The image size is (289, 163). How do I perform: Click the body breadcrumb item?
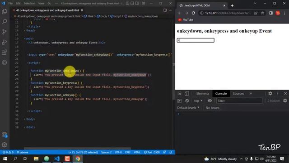[102, 16]
